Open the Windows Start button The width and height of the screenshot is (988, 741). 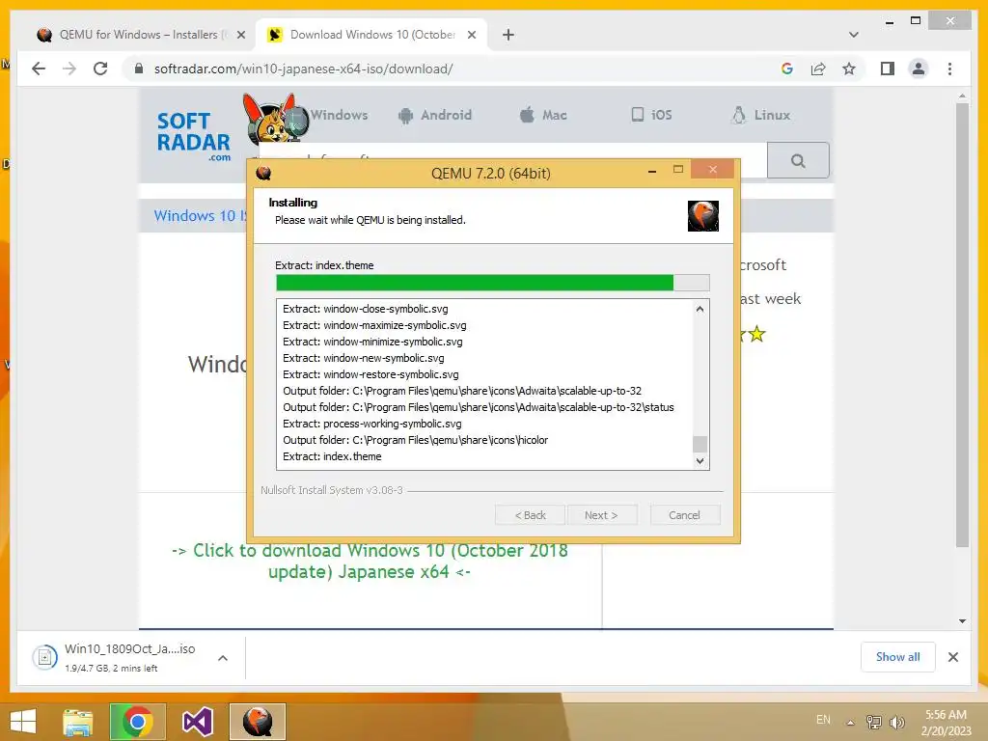click(23, 722)
